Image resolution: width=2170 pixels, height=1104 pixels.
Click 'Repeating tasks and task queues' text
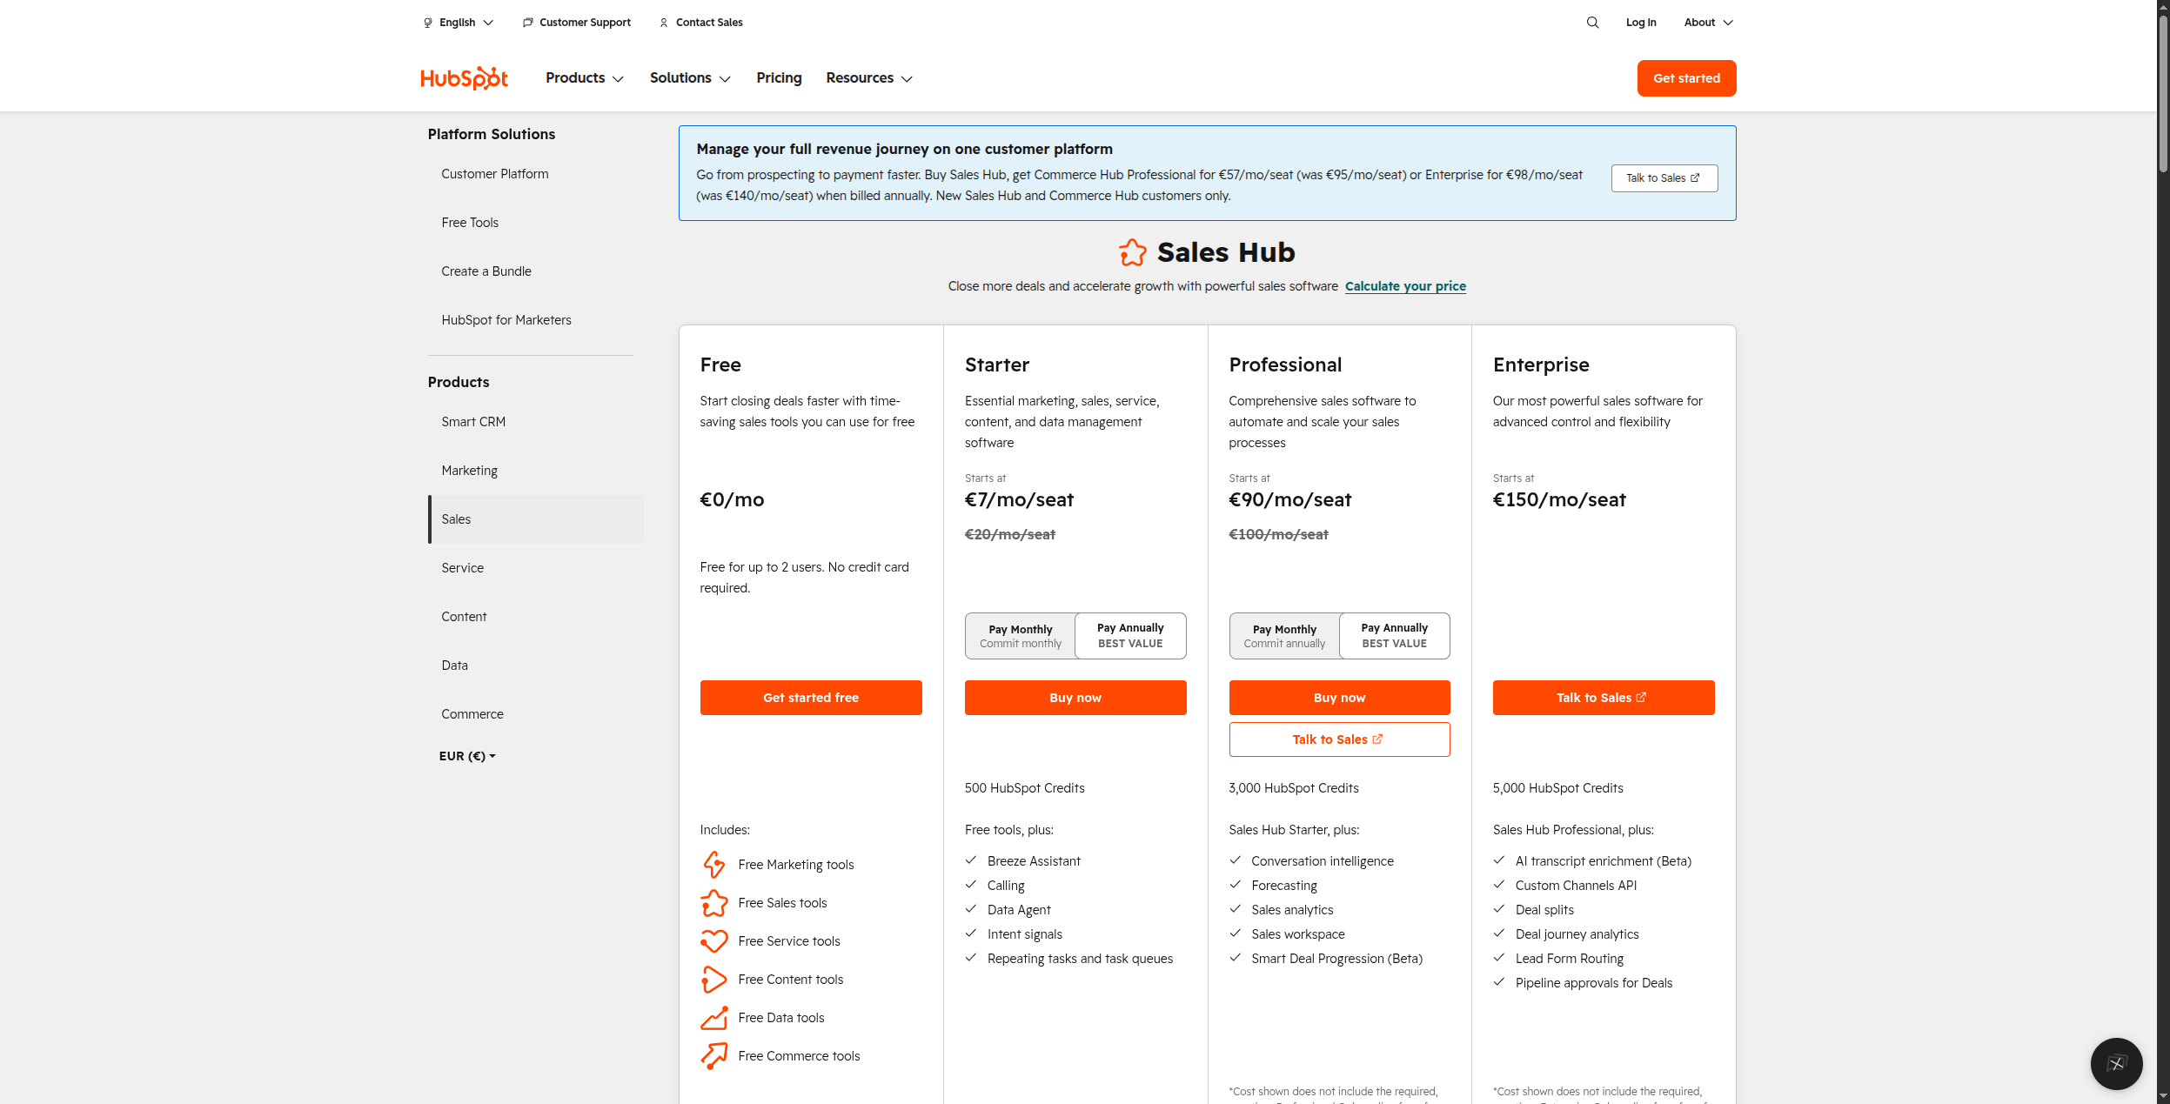click(1080, 959)
